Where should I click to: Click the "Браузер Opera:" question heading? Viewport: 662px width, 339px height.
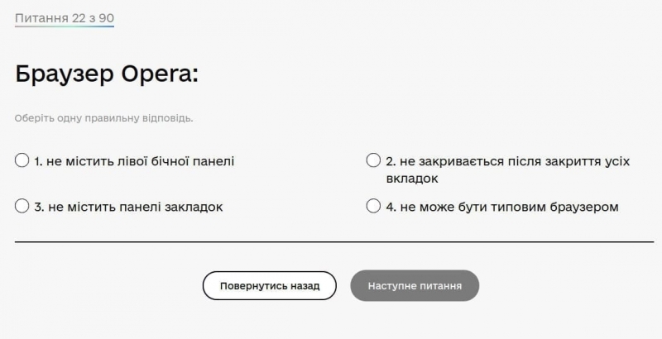point(107,74)
